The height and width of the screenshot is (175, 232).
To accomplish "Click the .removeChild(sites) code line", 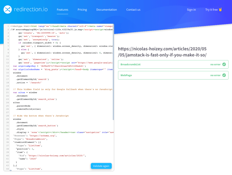I will click(x=28, y=109).
